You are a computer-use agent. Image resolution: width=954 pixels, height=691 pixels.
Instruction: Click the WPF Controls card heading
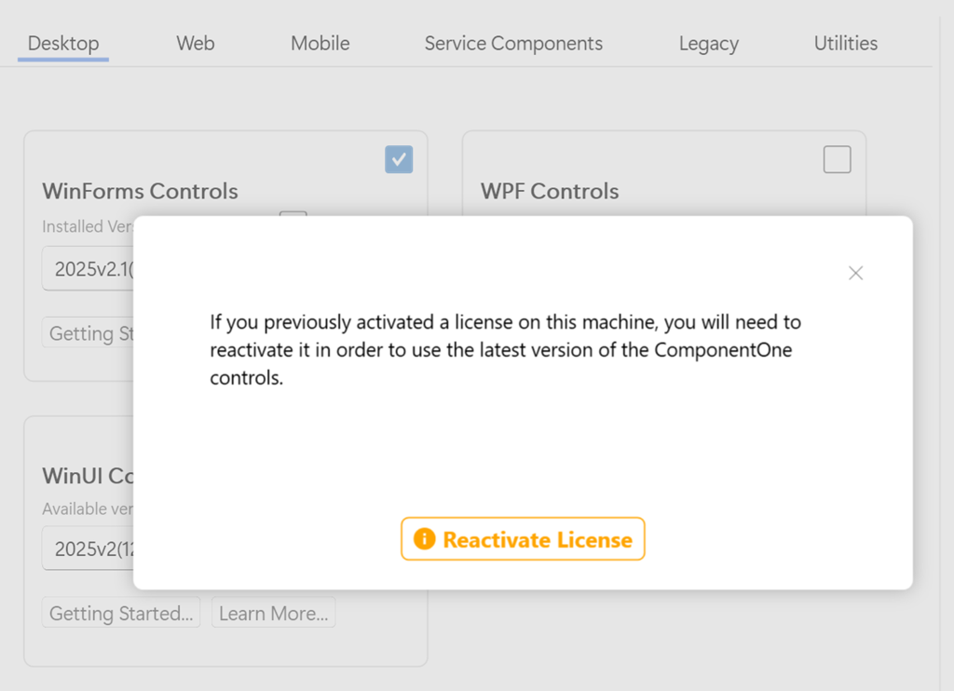click(550, 191)
